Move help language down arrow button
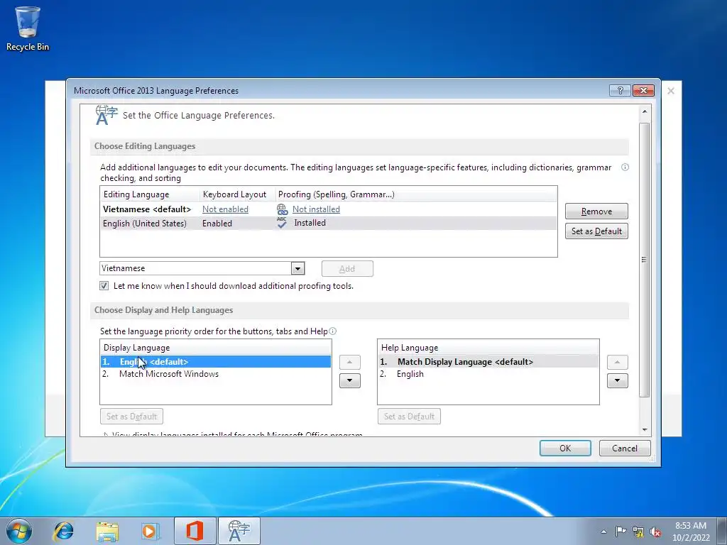 [x=618, y=380]
